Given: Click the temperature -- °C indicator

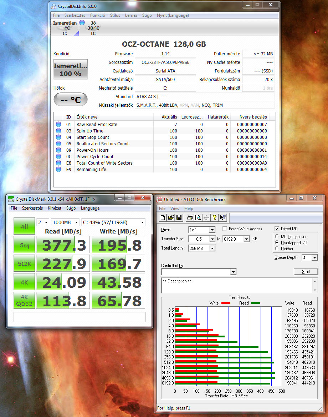Looking at the screenshot, I should 70,100.
